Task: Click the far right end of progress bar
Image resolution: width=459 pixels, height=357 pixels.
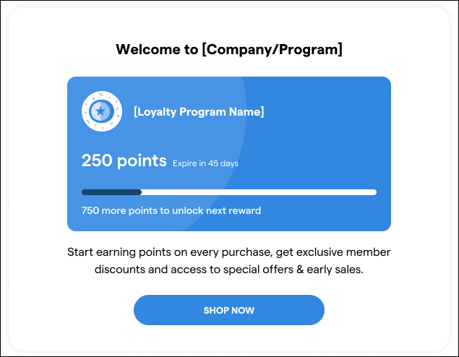Action: coord(372,192)
